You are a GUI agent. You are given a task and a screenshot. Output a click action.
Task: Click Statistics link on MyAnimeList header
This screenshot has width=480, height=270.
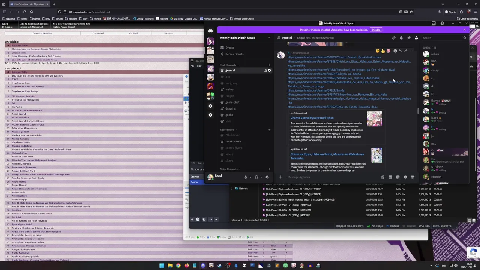click(x=37, y=24)
